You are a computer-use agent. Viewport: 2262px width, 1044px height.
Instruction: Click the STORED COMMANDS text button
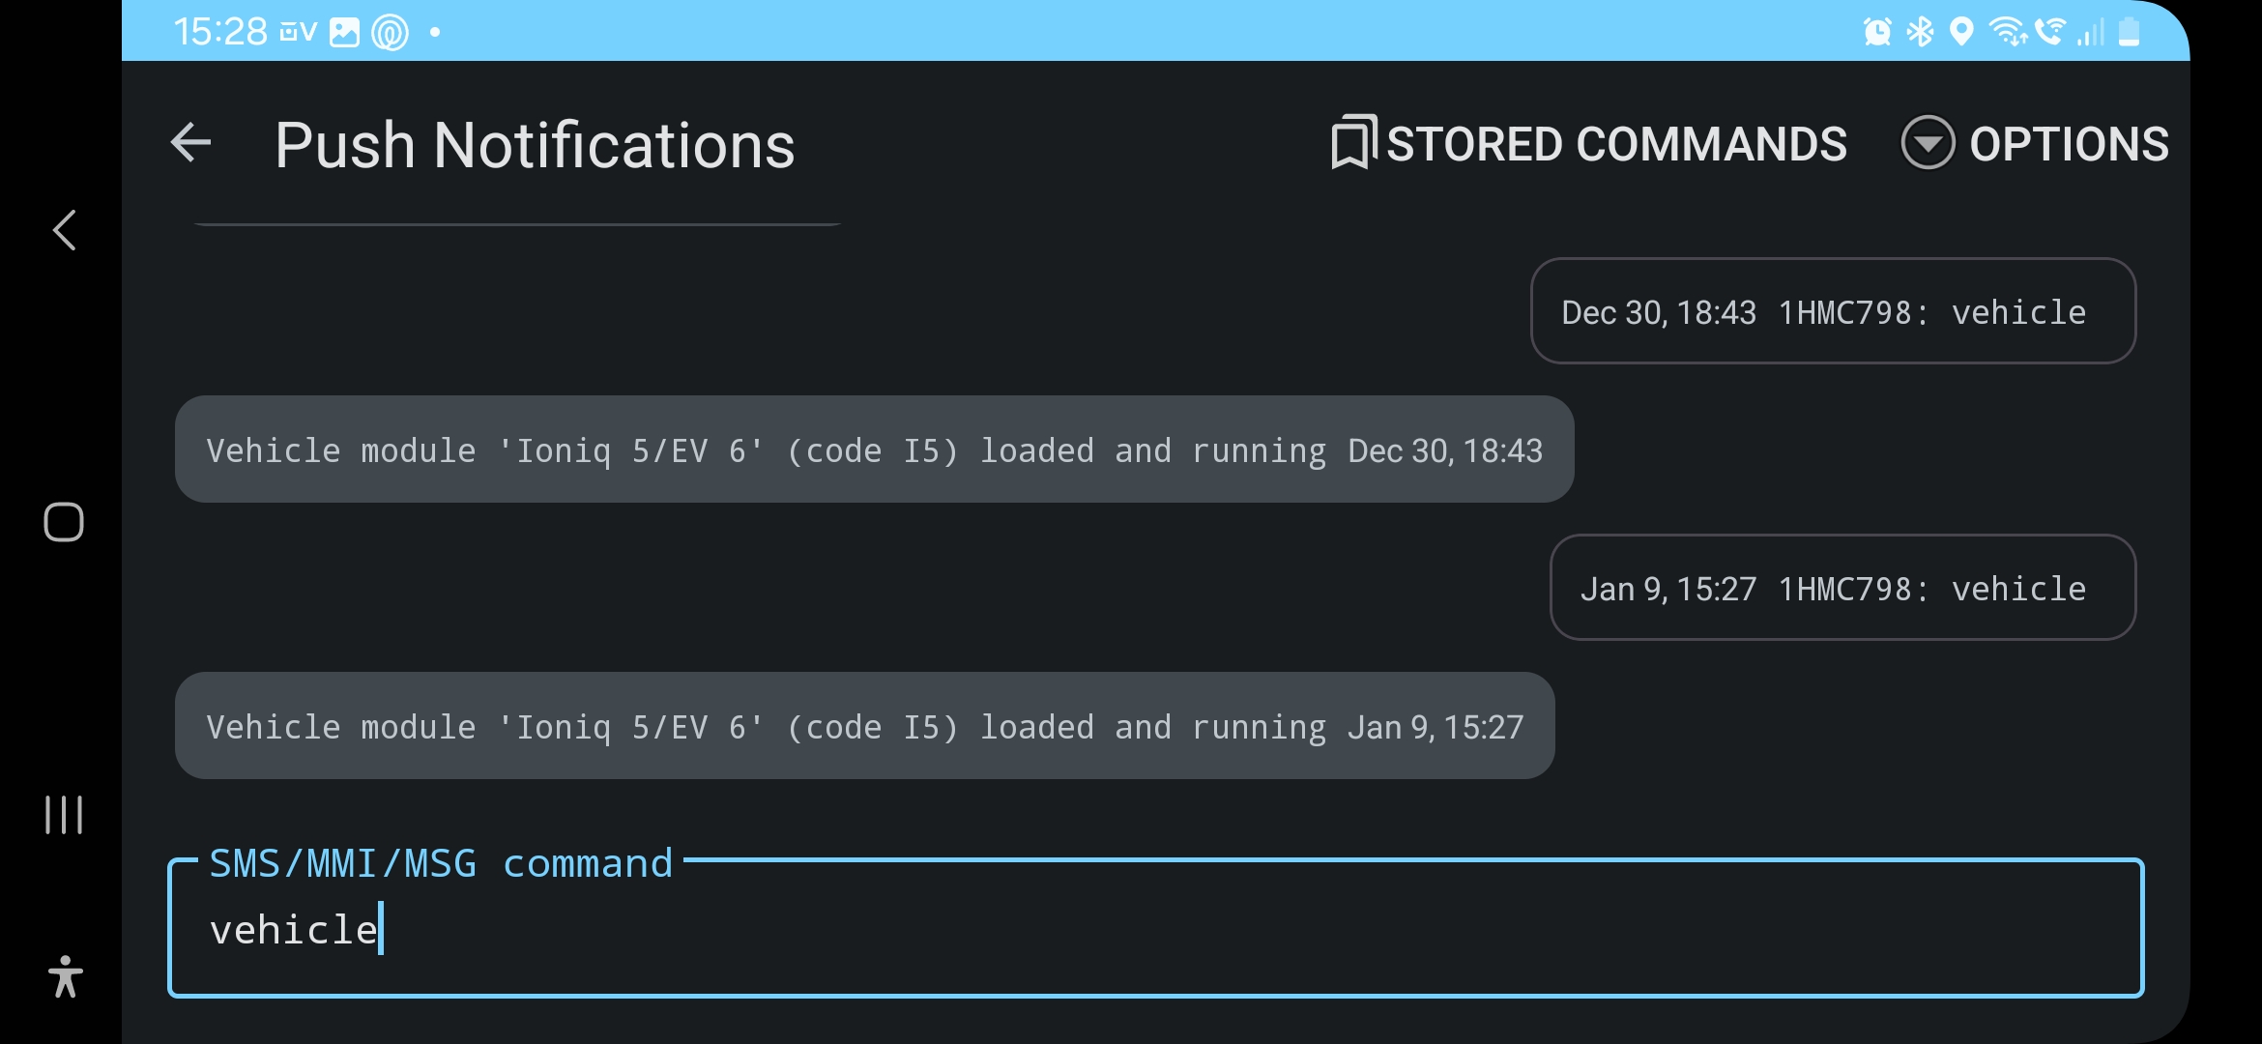coord(1616,144)
